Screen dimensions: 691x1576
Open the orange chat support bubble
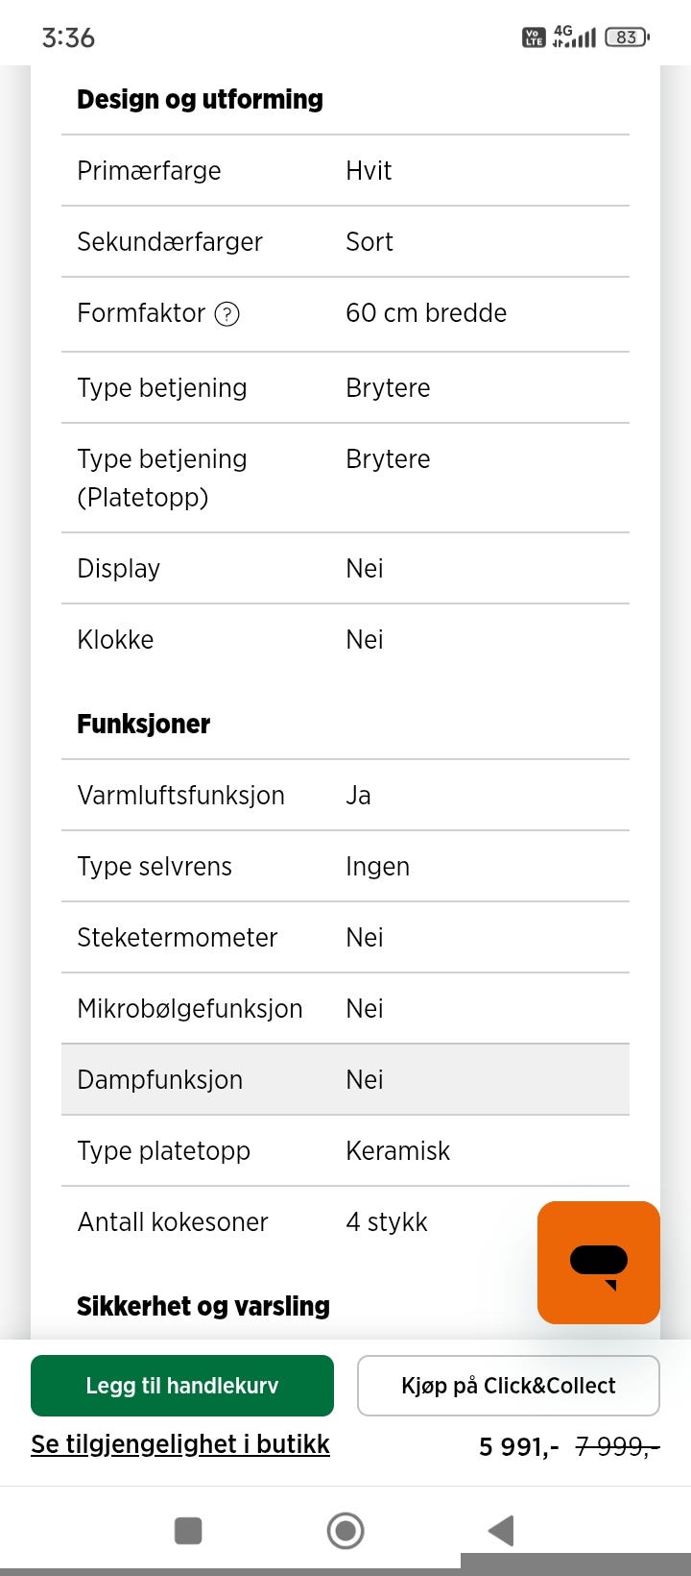(x=598, y=1262)
